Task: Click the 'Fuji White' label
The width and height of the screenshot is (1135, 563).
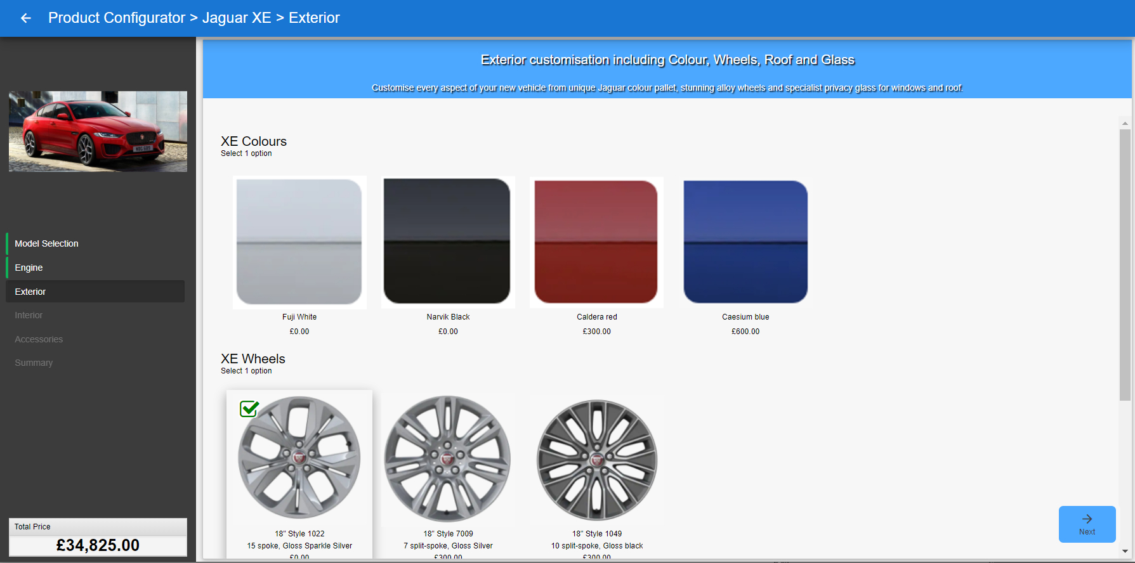Action: (x=299, y=317)
